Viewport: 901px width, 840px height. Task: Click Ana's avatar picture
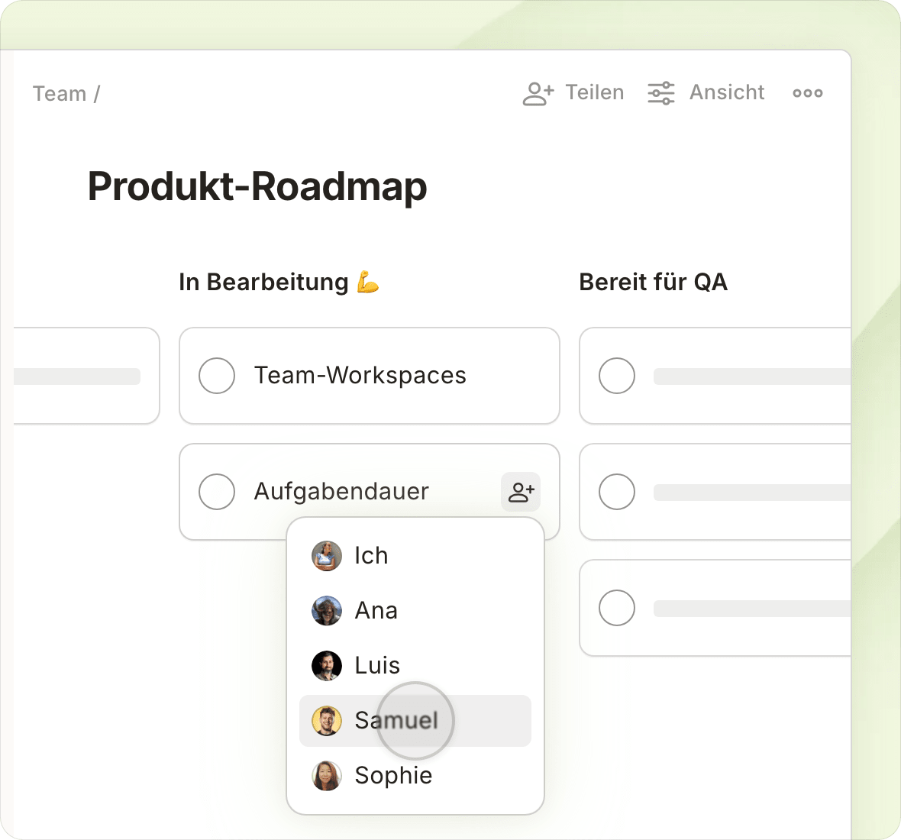[x=327, y=611]
